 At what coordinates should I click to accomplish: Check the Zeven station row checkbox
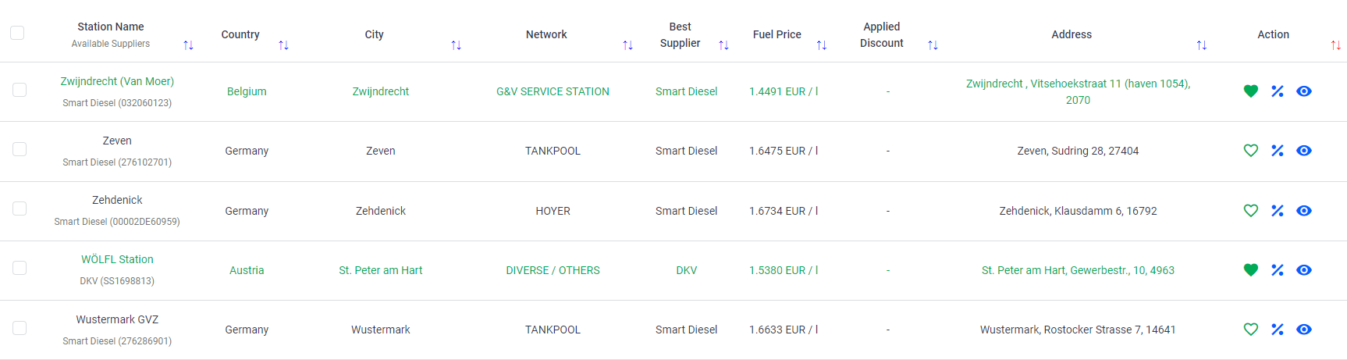pyautogui.click(x=20, y=149)
